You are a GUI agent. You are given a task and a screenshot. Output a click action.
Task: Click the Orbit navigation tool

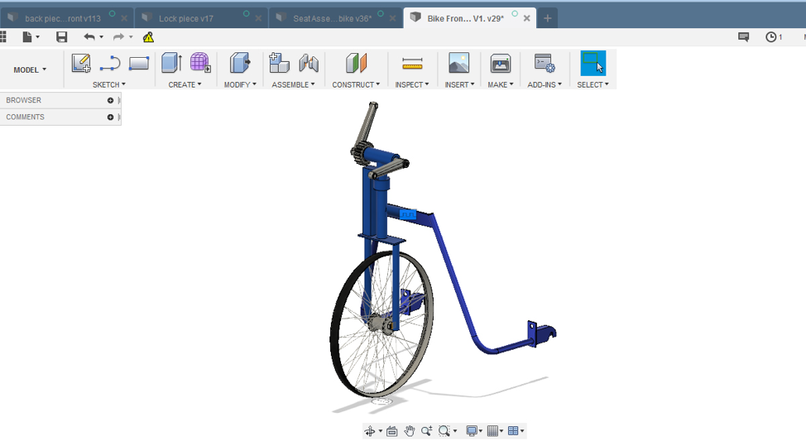(x=370, y=431)
